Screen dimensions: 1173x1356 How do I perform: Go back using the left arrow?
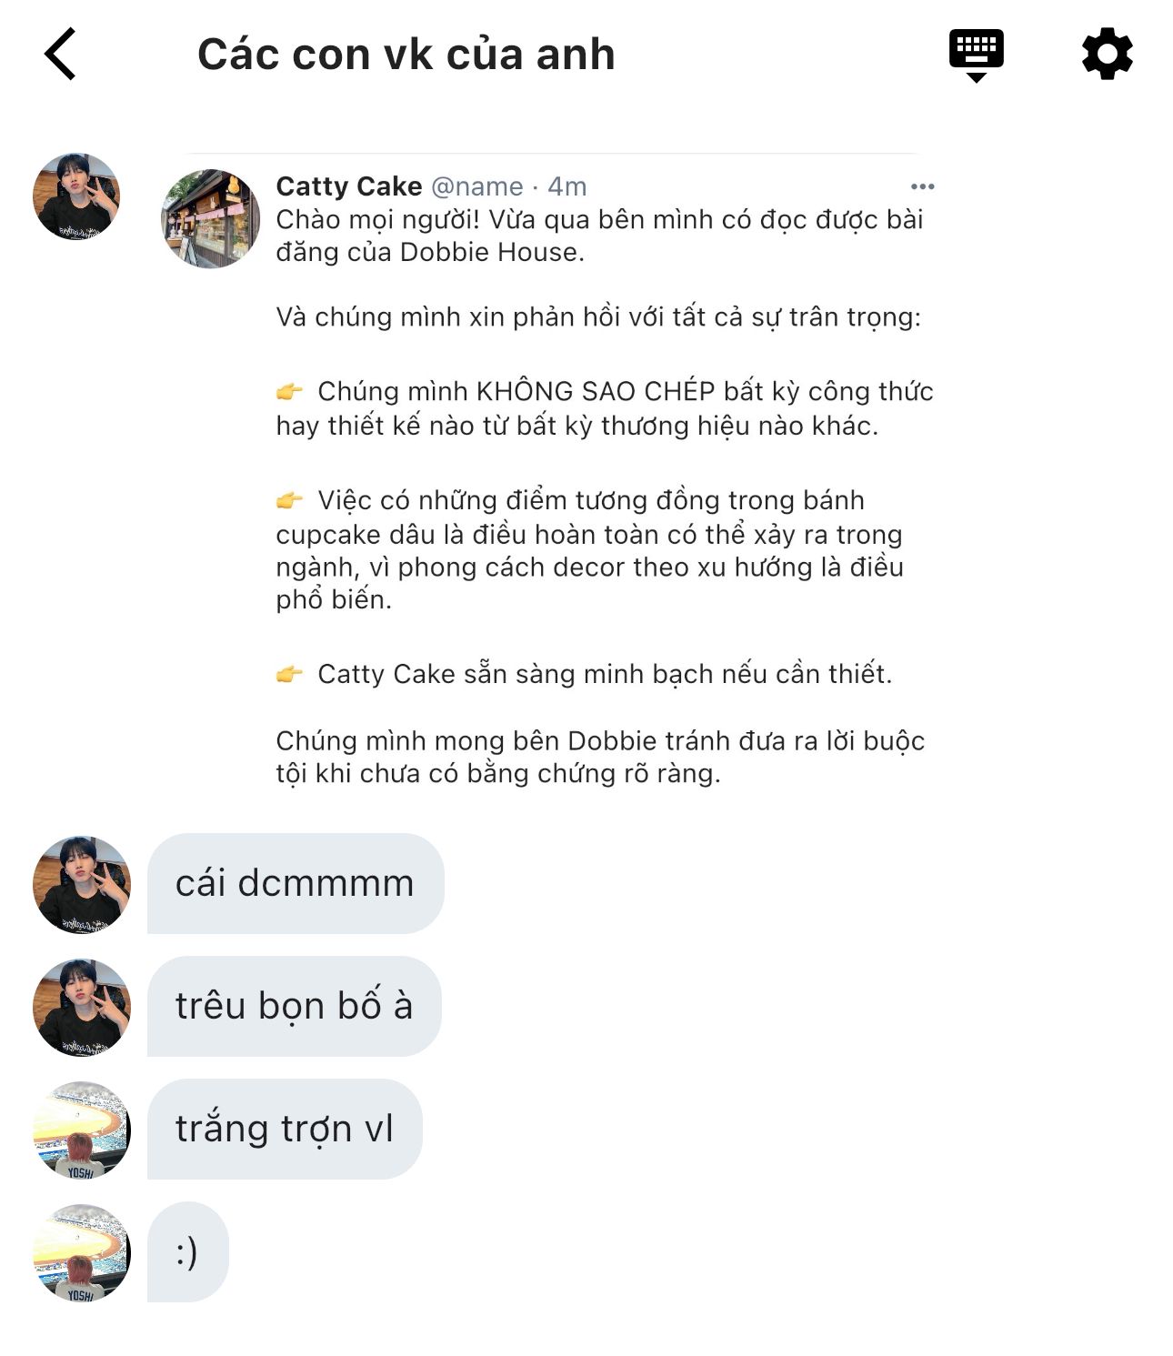[60, 55]
